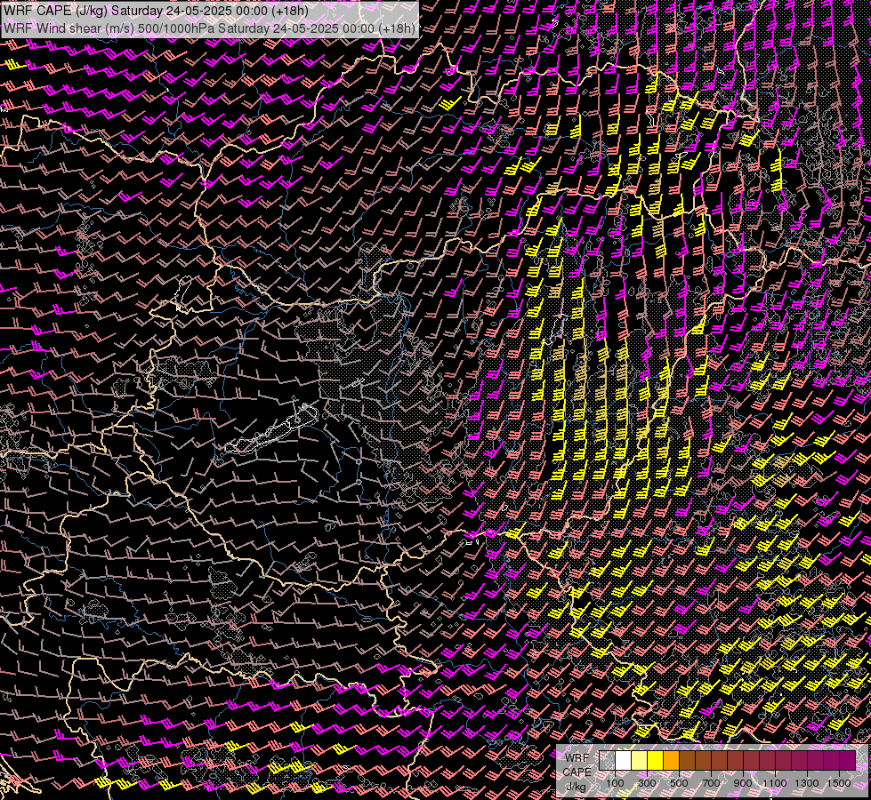
Task: Select the darkest purple legend swatch above 1500
Action: (847, 760)
